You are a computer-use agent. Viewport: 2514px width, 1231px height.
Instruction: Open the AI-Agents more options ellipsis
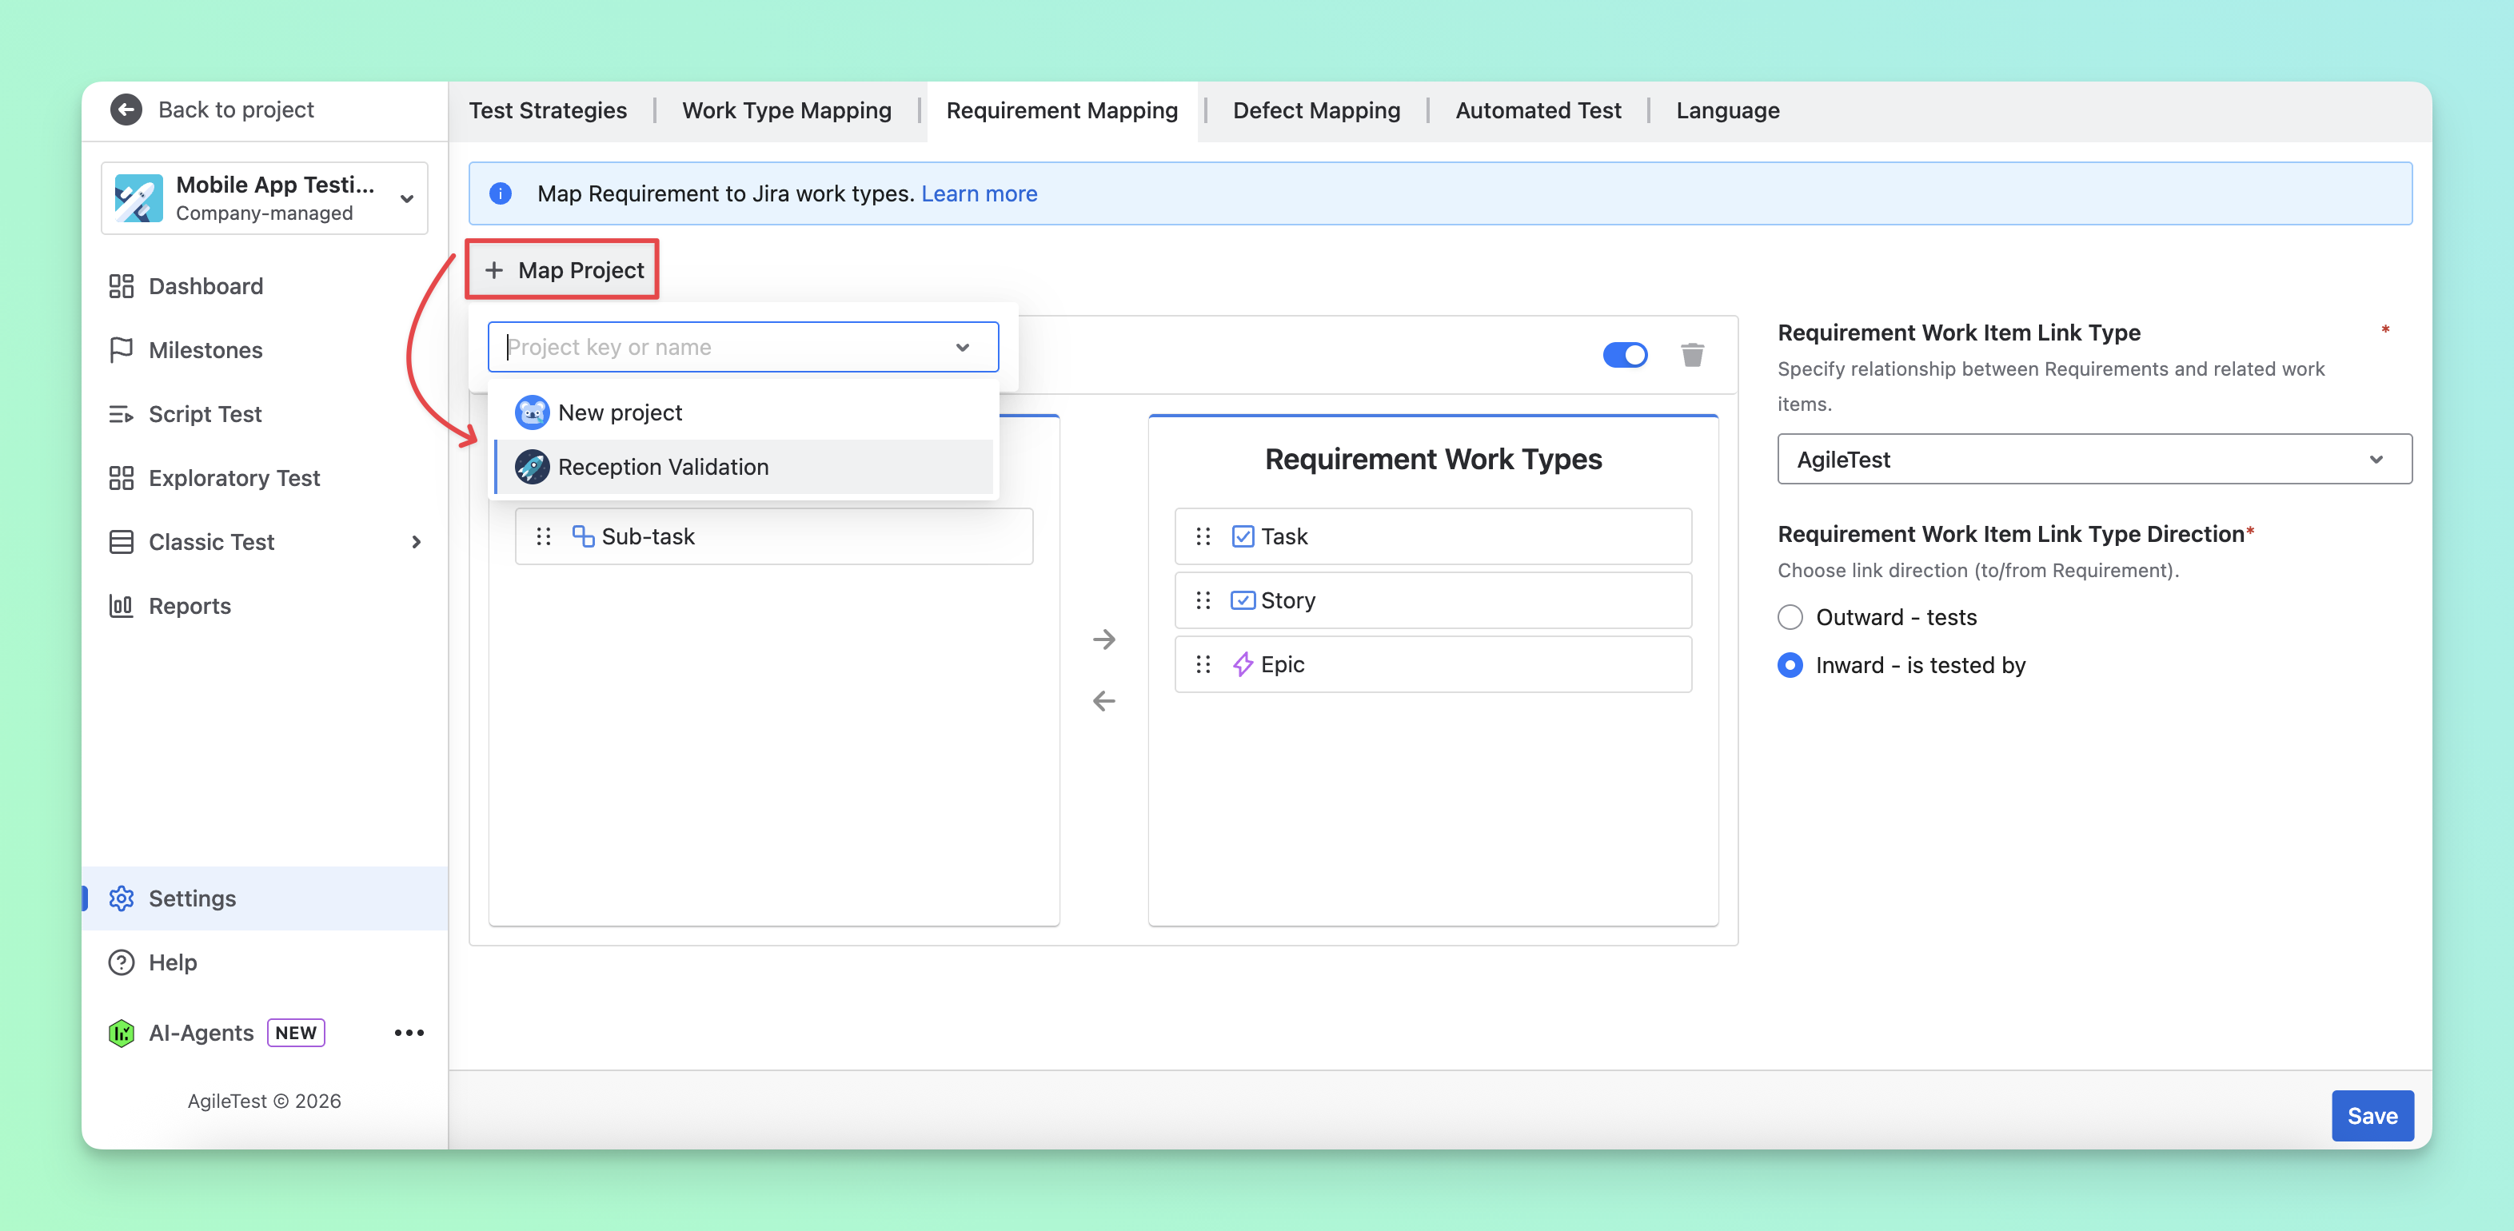[x=409, y=1032]
